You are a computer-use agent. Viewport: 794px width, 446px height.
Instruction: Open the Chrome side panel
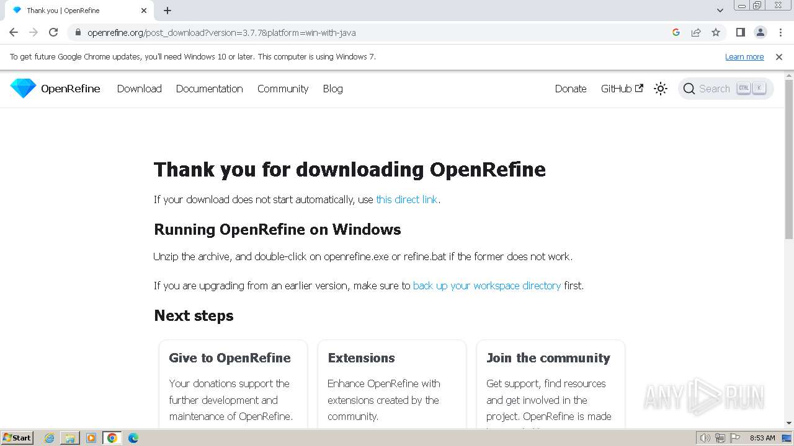tap(740, 32)
